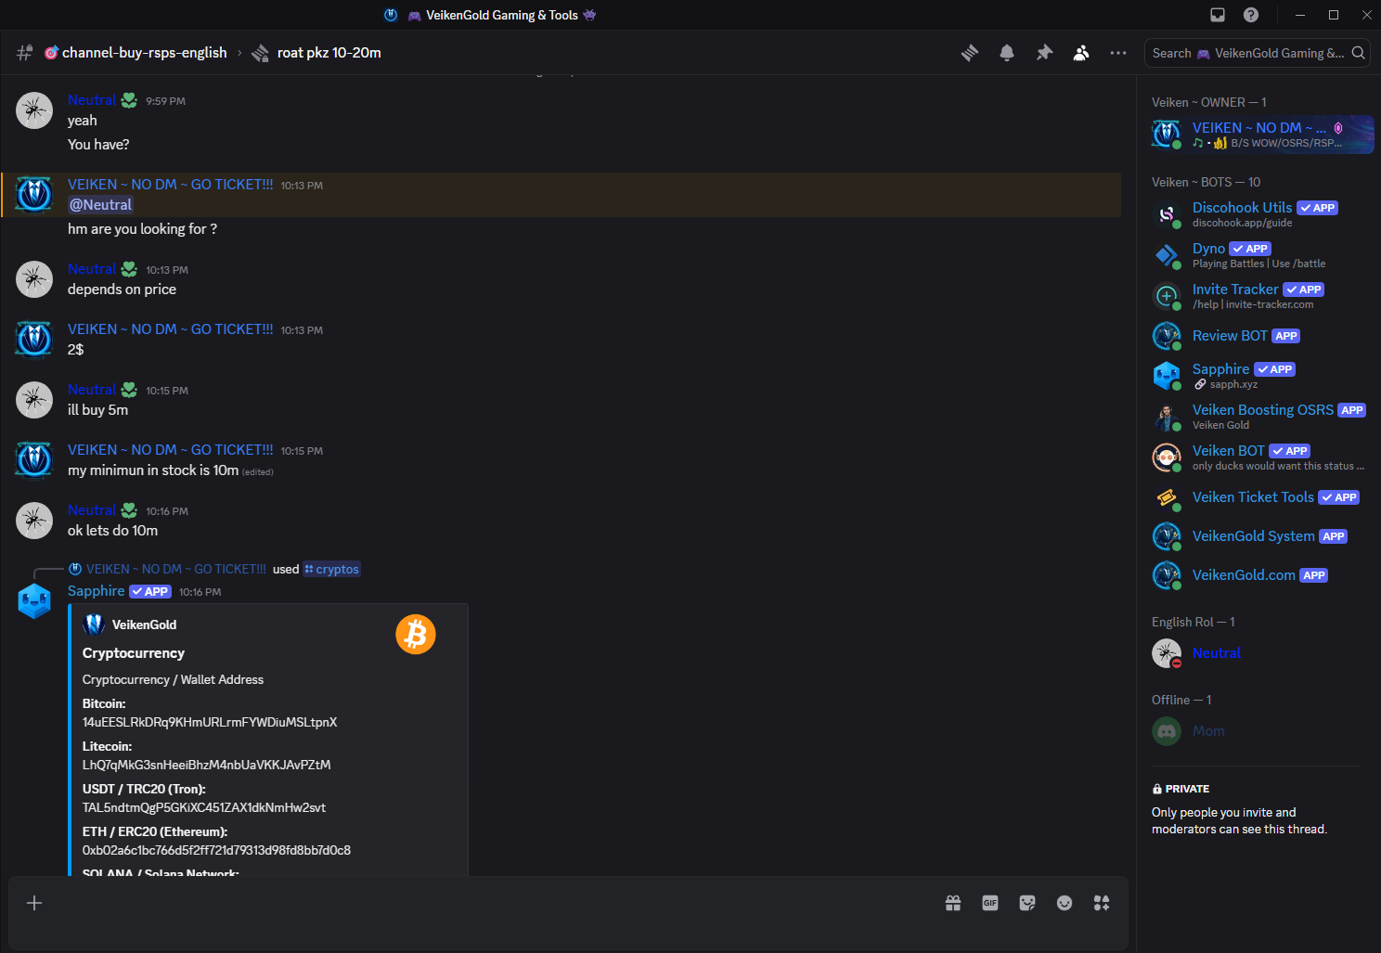Open the attachment plus button
The height and width of the screenshot is (953, 1381).
point(34,903)
